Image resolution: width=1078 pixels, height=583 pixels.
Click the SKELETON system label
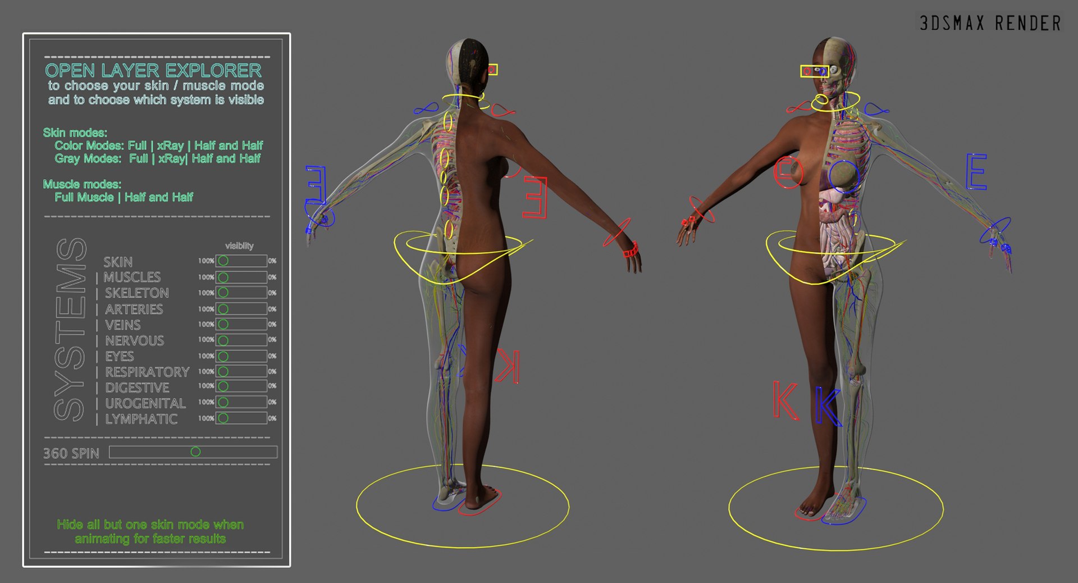click(x=137, y=293)
